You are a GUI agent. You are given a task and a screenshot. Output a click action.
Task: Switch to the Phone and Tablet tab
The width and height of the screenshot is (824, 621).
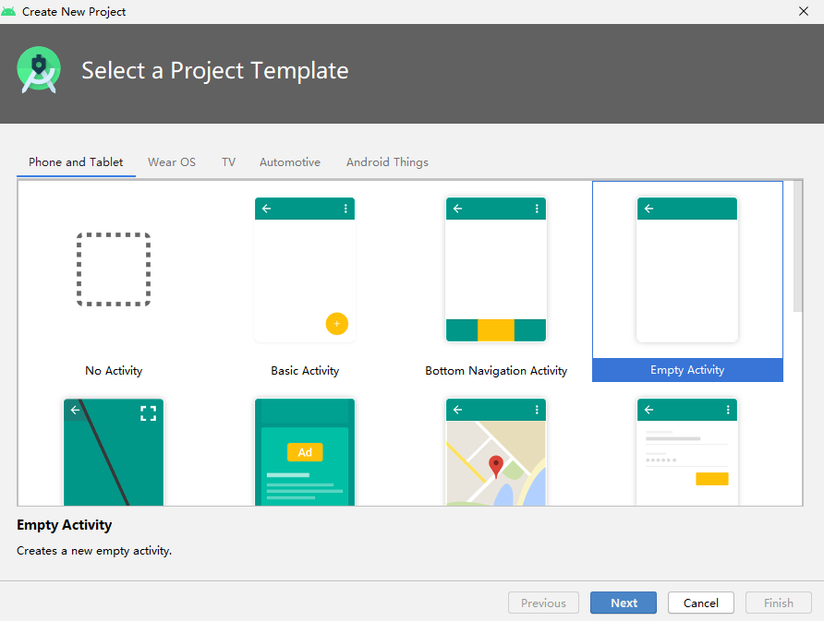click(76, 162)
